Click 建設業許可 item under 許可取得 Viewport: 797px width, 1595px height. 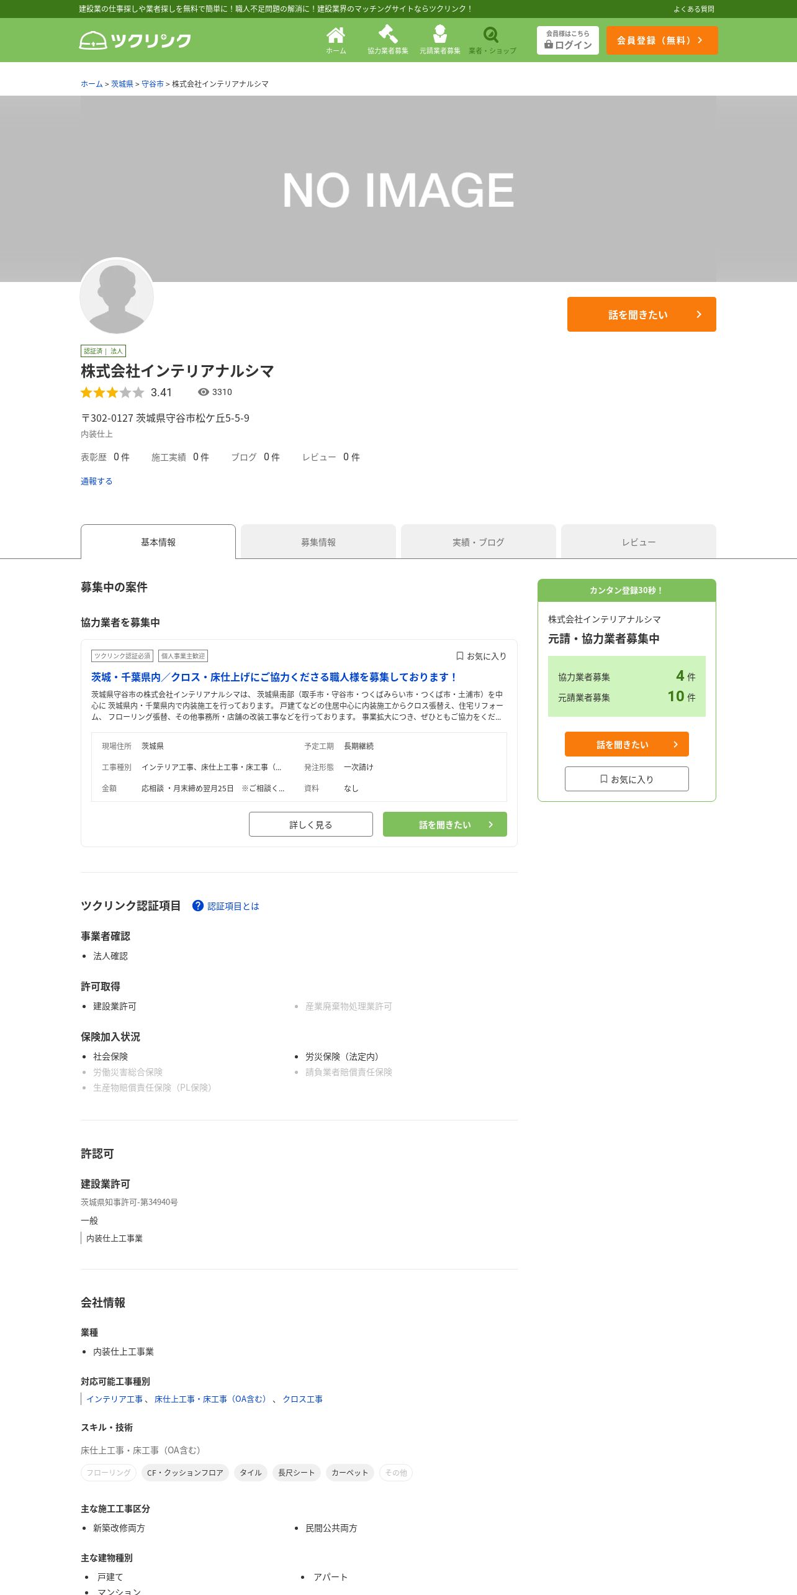point(115,1006)
